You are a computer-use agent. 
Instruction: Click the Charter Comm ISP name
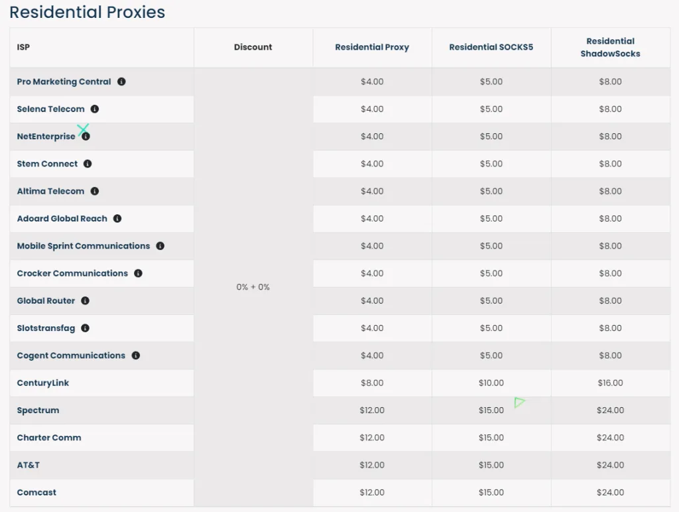coord(49,438)
